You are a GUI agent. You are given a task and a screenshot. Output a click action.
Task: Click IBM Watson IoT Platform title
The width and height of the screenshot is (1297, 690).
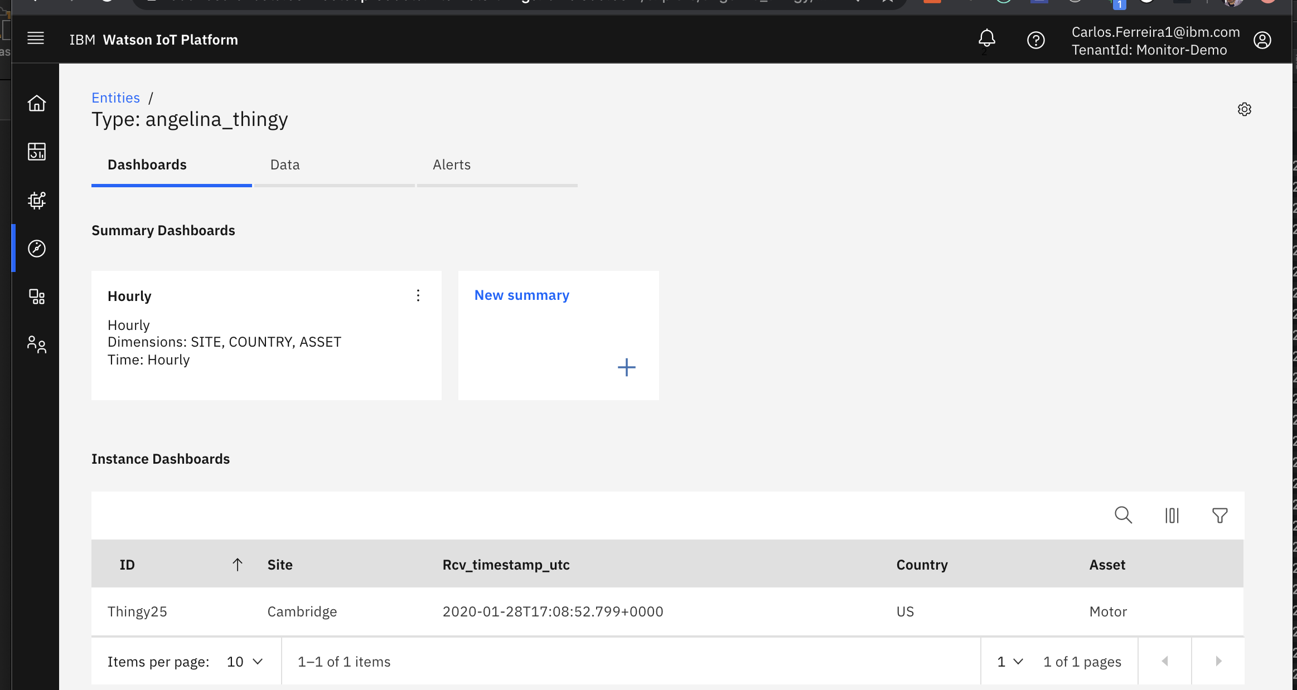(153, 40)
